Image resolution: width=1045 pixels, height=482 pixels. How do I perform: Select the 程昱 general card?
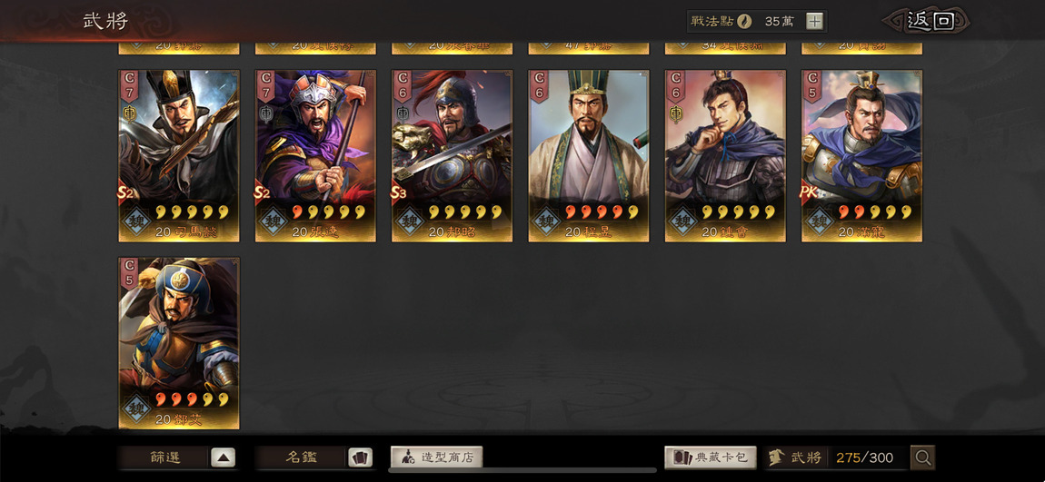point(589,156)
